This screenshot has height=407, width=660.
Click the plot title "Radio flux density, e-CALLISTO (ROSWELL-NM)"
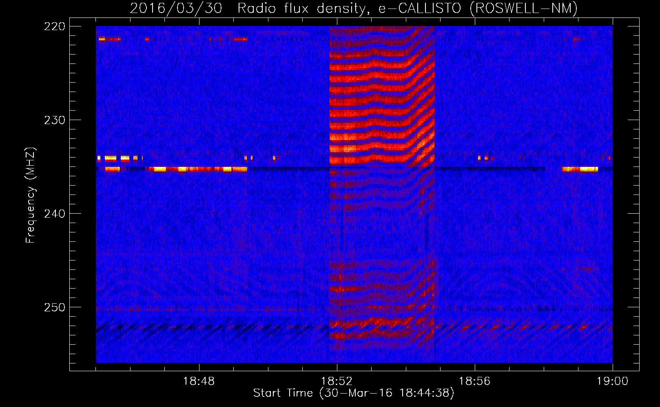click(408, 8)
